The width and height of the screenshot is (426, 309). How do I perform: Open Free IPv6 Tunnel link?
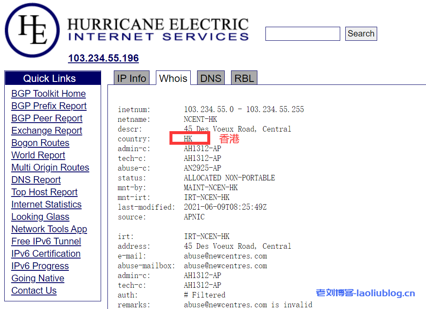click(x=46, y=242)
